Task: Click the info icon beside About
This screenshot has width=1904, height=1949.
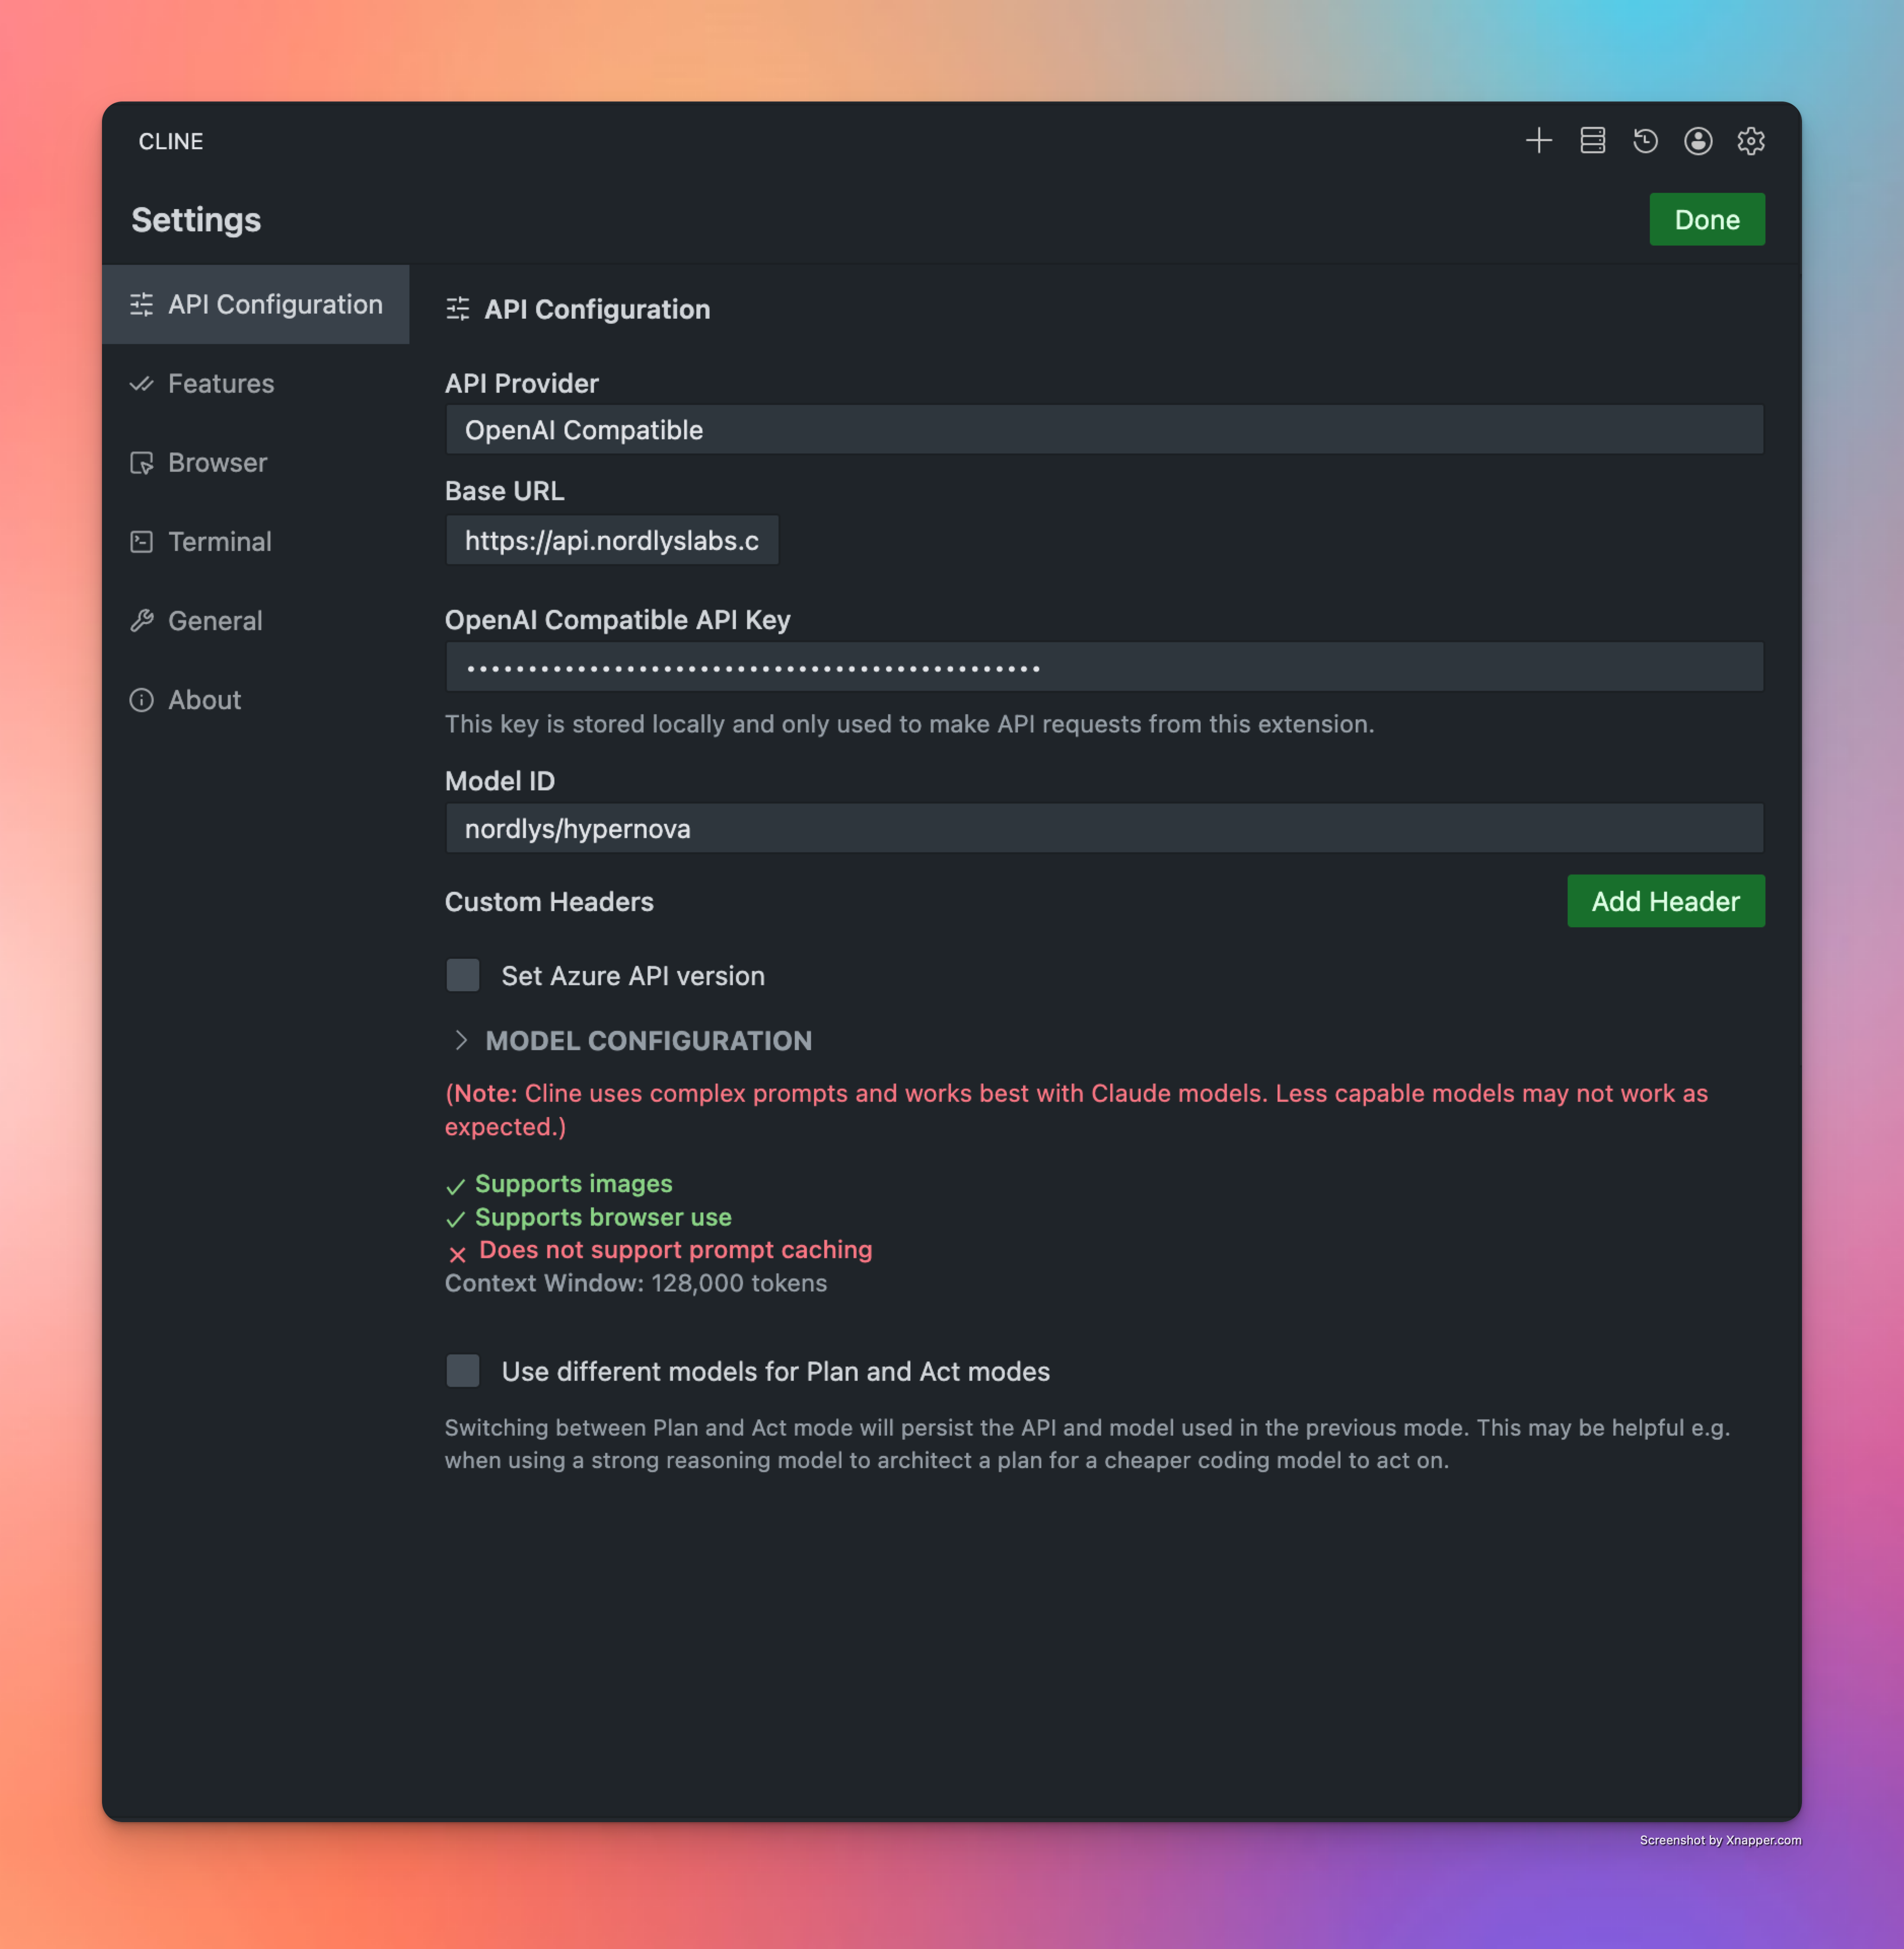Action: coord(142,700)
